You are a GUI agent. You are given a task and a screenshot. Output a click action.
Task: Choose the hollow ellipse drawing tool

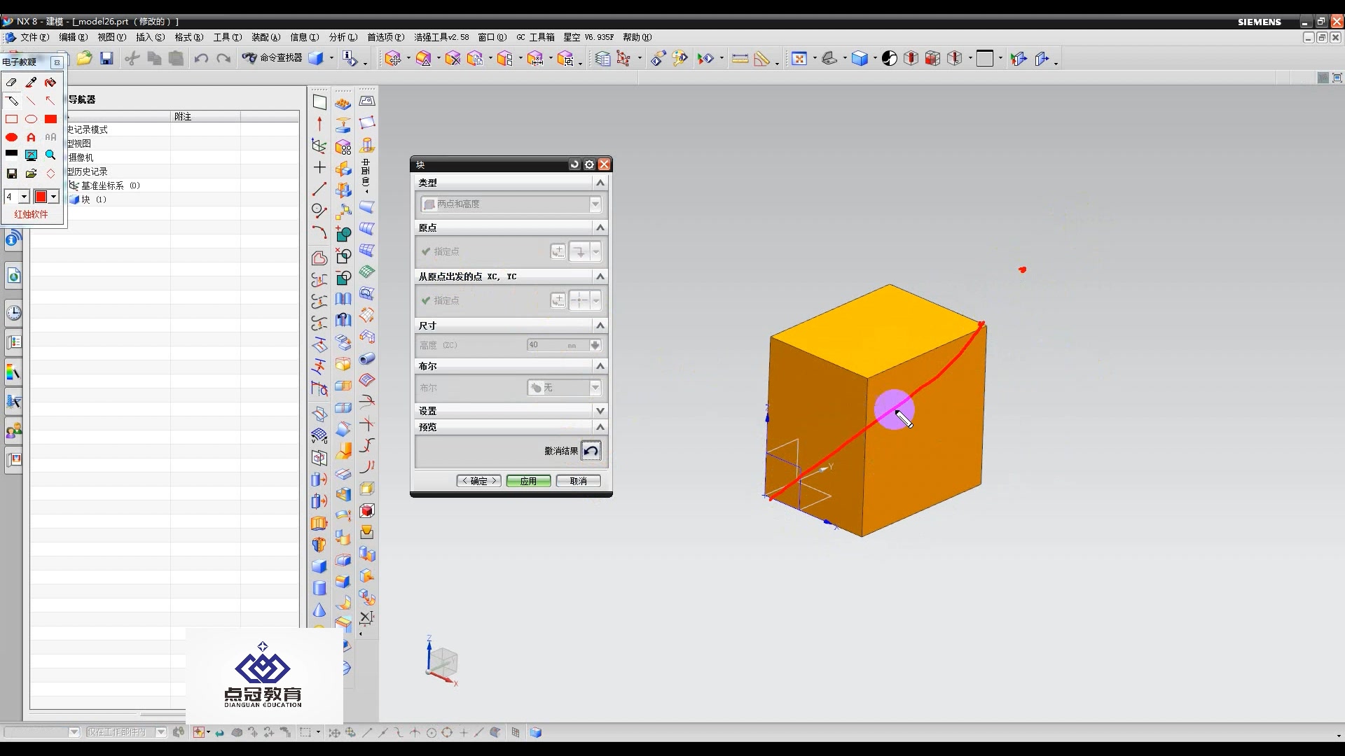click(x=31, y=119)
